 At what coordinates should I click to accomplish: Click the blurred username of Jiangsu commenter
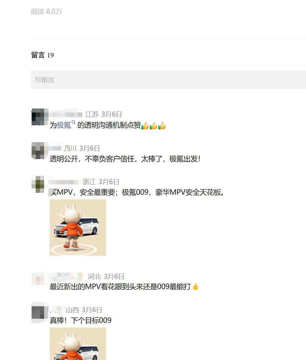click(x=66, y=114)
